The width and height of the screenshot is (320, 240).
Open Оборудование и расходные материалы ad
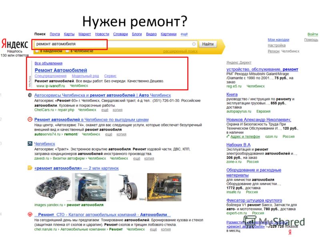[x=254, y=172]
